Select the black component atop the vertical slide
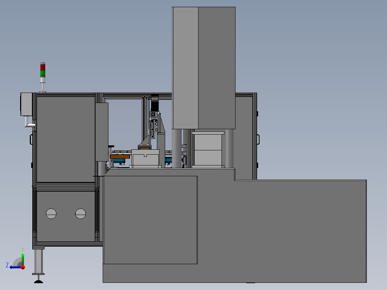The height and width of the screenshot is (290, 387). tap(155, 102)
